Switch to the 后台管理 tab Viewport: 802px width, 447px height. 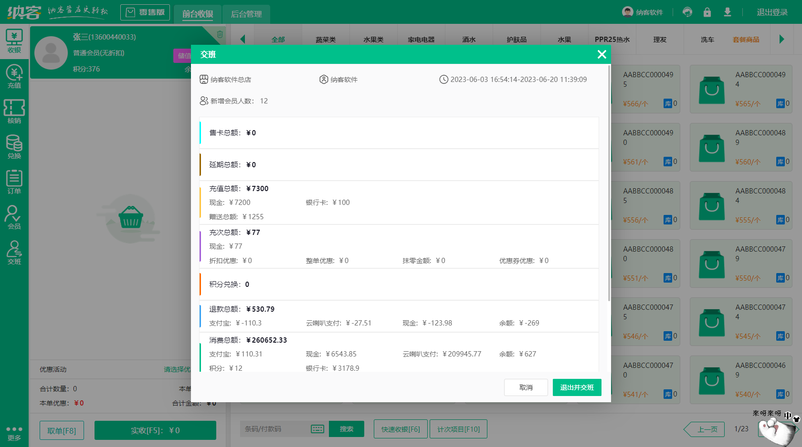coord(246,14)
